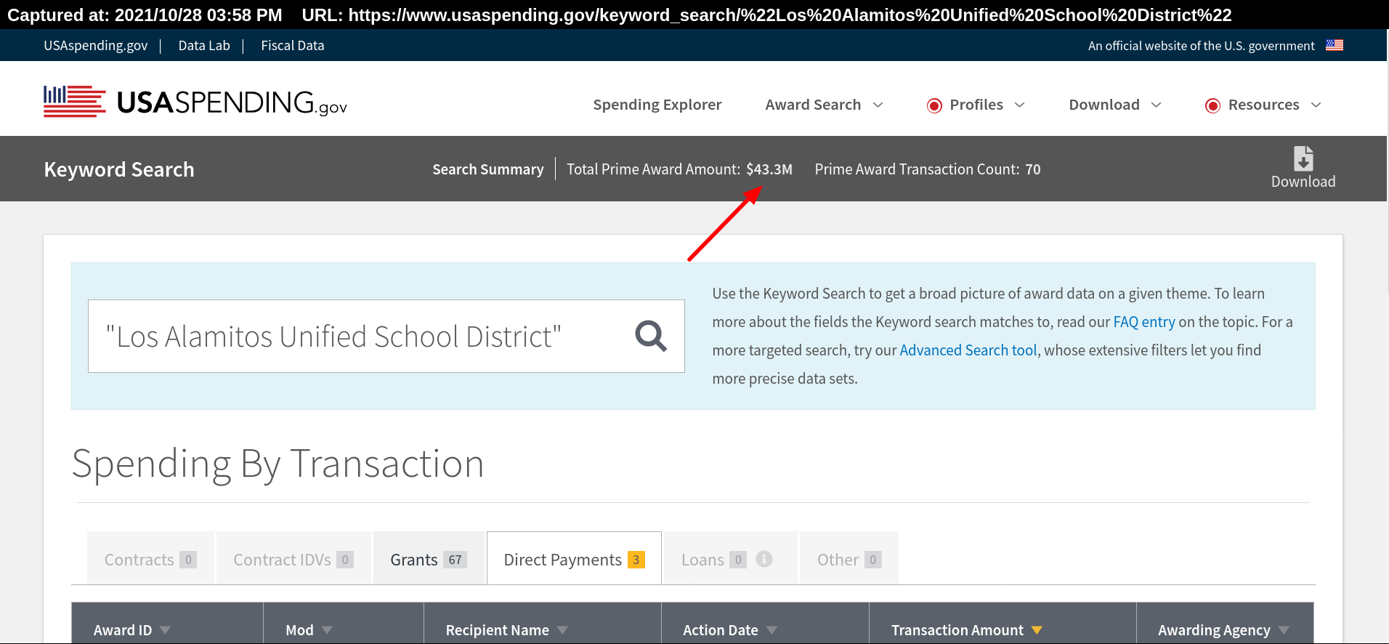Click the Spending By Transaction heading
Image resolution: width=1389 pixels, height=644 pixels.
coord(278,464)
